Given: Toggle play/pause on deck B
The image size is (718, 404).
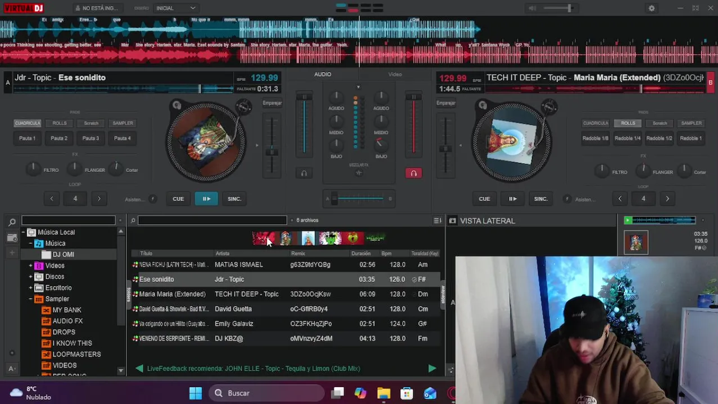Looking at the screenshot, I should (x=512, y=199).
